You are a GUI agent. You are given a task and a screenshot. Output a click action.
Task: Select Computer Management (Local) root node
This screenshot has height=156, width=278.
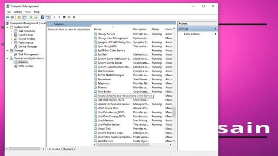(x=28, y=23)
